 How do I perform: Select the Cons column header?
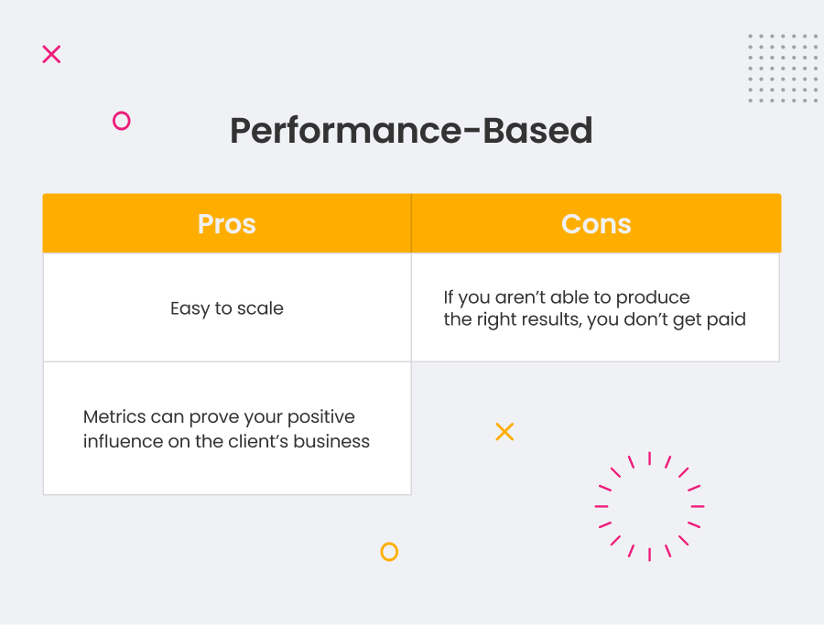click(x=596, y=224)
